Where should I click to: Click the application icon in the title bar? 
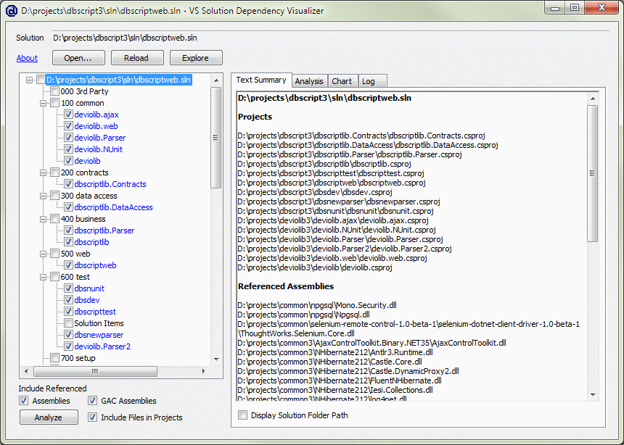(11, 10)
